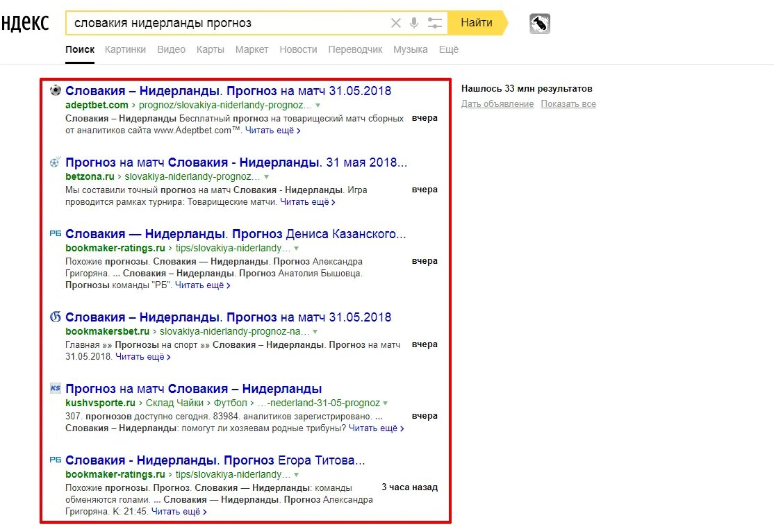Expand dropdown arrow next to betzona.ru URL

[267, 176]
